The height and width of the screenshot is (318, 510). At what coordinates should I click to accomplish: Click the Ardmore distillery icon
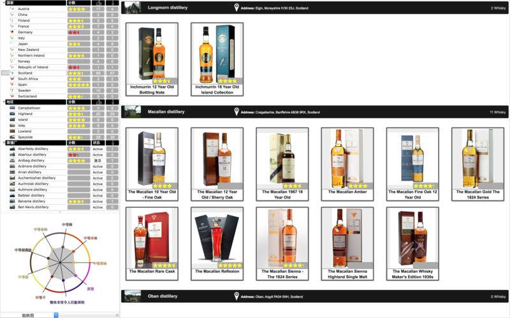(12, 166)
